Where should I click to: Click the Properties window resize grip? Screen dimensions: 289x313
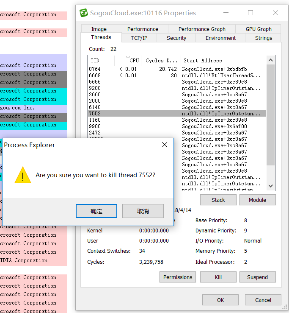(285, 307)
